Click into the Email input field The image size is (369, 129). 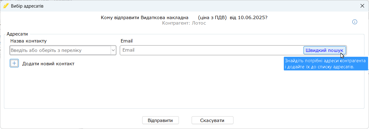coord(211,50)
